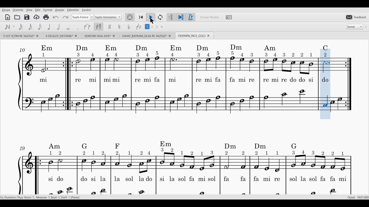This screenshot has width=369, height=207.
Task: Save the score with the floppy disk icon
Action: click(27, 17)
